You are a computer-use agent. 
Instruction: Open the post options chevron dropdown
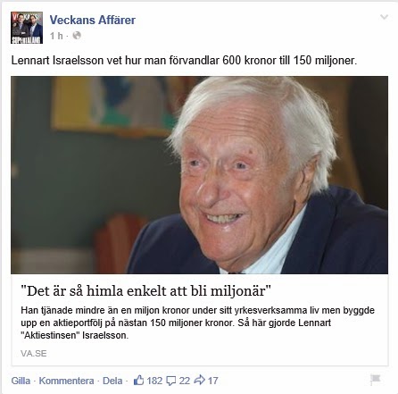point(384,17)
